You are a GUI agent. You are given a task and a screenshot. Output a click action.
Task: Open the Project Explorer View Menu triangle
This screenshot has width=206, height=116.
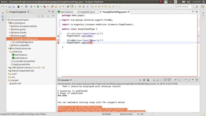tap(53, 16)
